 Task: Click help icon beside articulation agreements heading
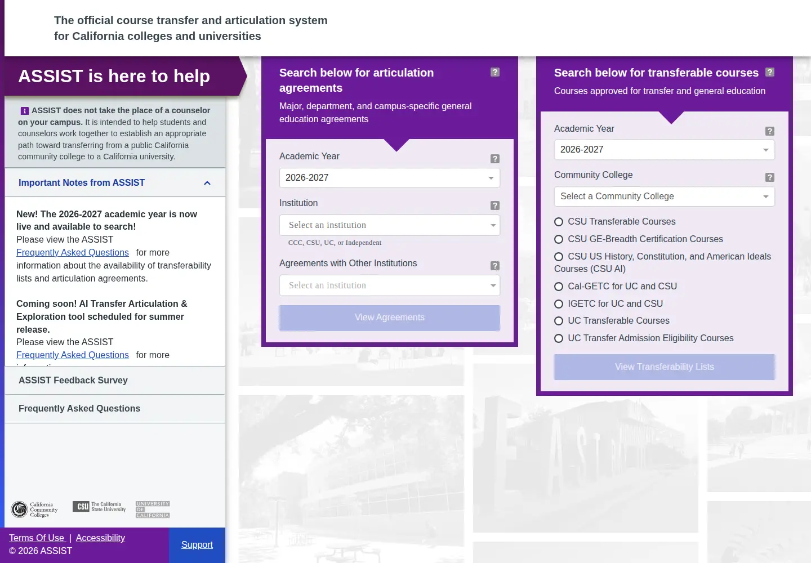[x=495, y=72]
